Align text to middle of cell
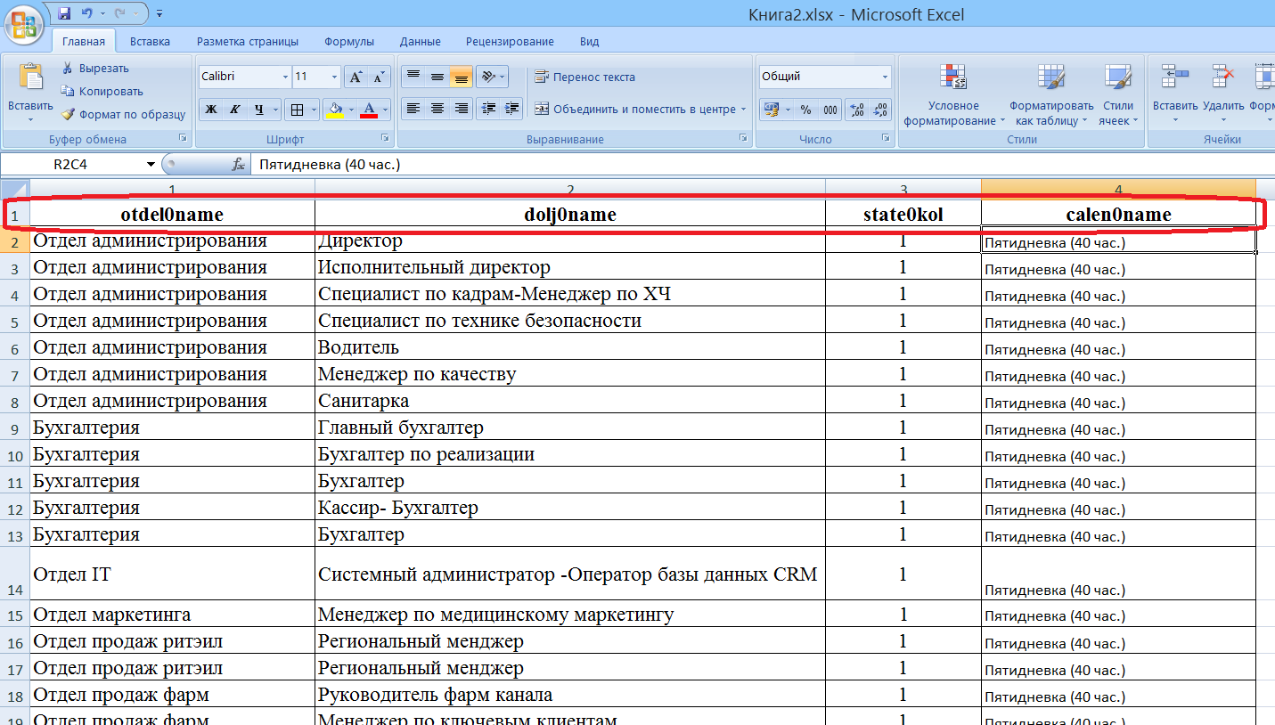This screenshot has height=725, width=1275. 437,77
